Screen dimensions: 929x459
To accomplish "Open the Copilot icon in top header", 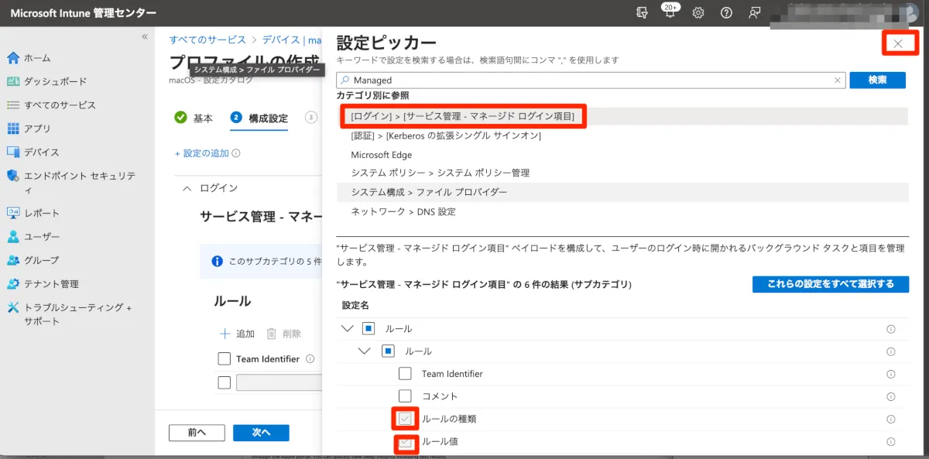I will coord(641,13).
